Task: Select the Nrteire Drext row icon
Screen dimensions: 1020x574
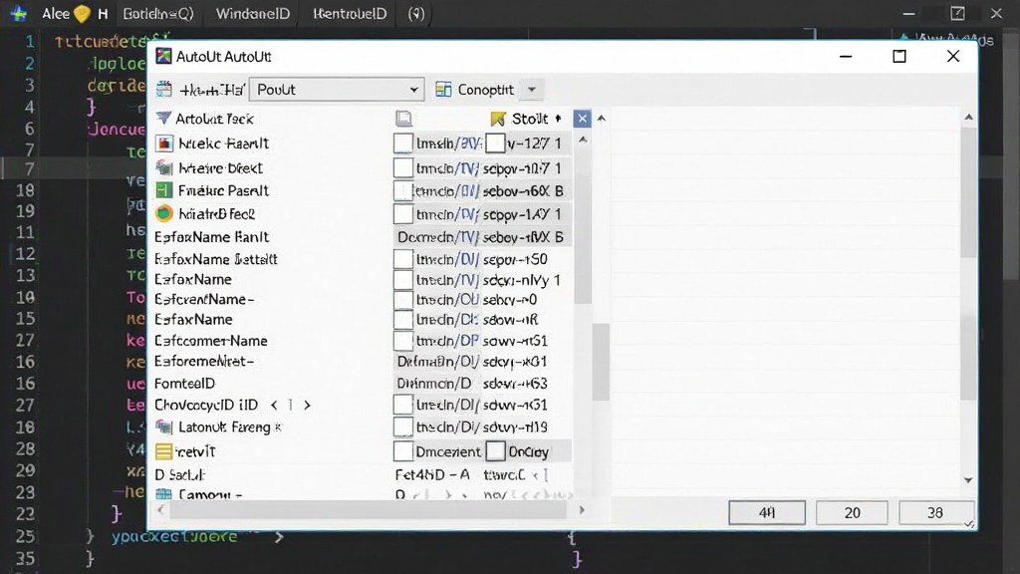Action: [164, 167]
